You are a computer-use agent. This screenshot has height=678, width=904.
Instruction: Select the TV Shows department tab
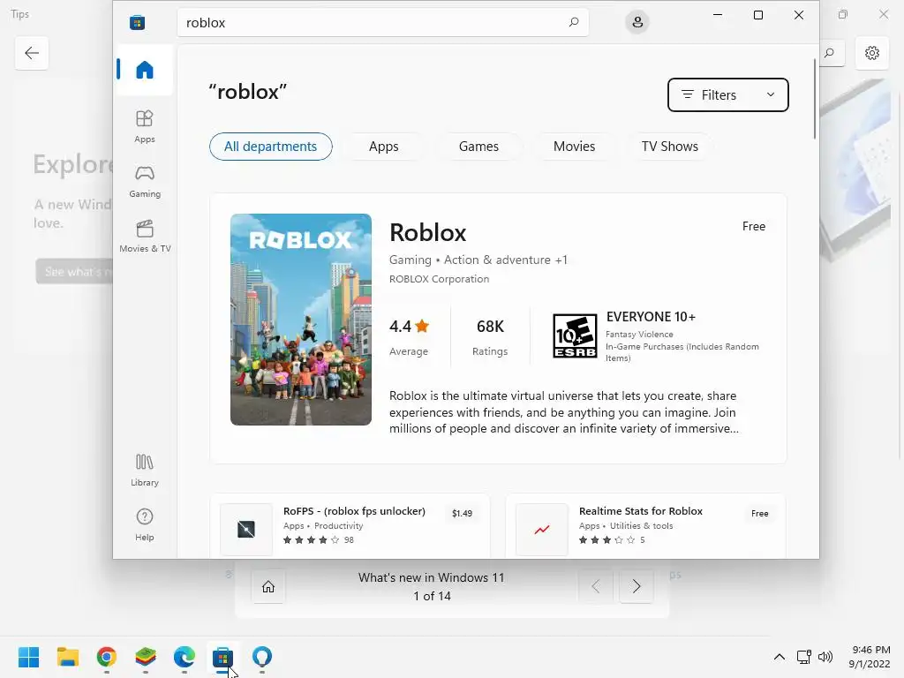pos(669,147)
